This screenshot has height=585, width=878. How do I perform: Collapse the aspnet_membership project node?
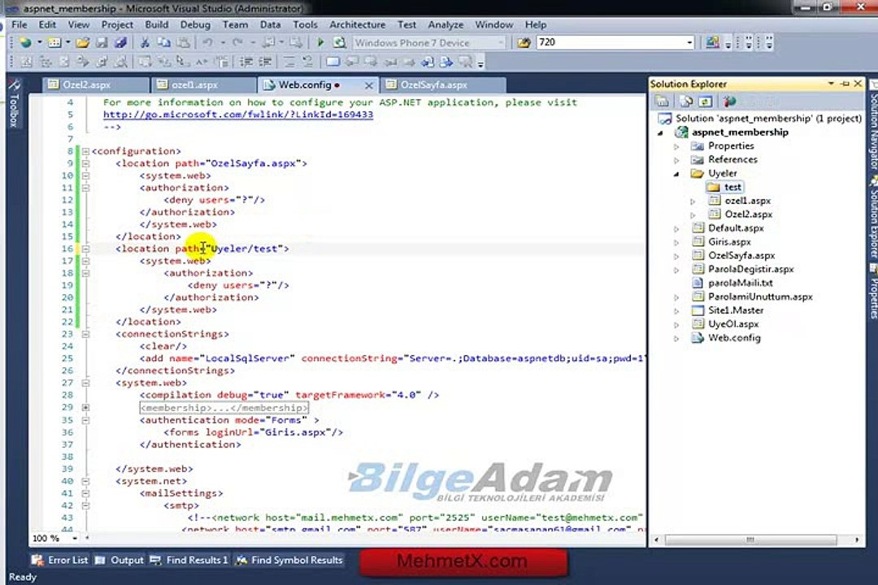click(x=661, y=132)
